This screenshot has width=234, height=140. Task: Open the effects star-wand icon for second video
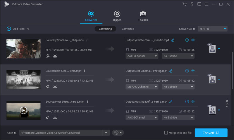(48, 87)
